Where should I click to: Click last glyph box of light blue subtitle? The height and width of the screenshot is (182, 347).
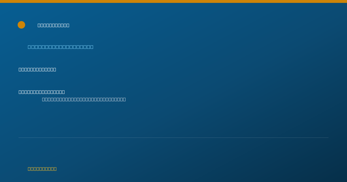click(92, 47)
